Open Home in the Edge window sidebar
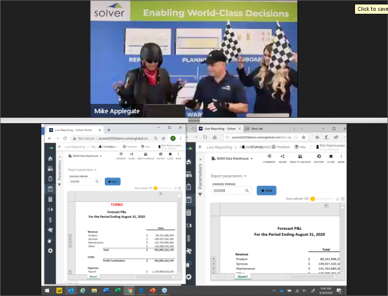 (x=189, y=162)
